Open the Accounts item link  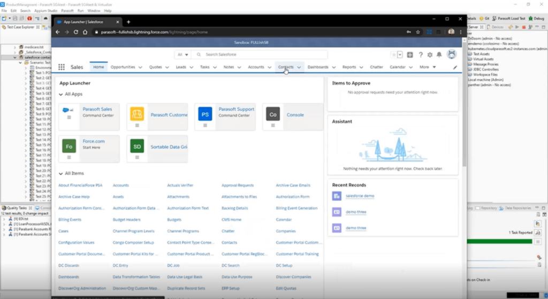pos(121,186)
